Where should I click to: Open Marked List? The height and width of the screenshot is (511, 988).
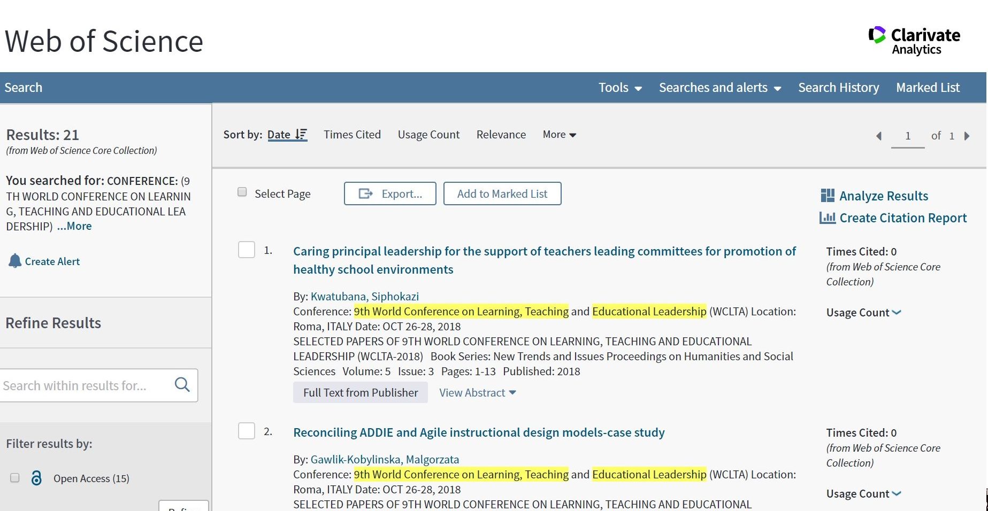pyautogui.click(x=928, y=88)
